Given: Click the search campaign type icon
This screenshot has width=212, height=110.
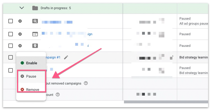Looking at the screenshot, I should pyautogui.click(x=35, y=21).
